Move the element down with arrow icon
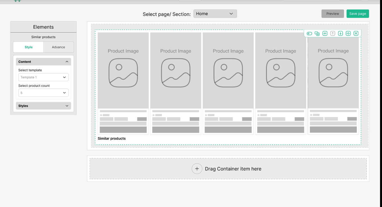Screen dimensions: 382x207 pos(340,33)
